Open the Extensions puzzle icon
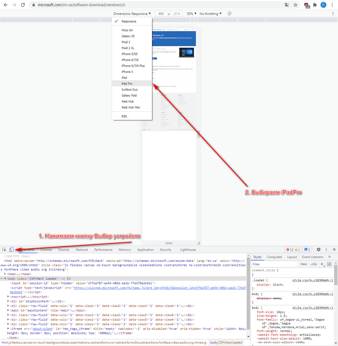 315,5
